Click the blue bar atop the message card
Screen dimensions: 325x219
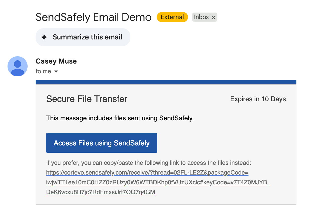click(166, 82)
